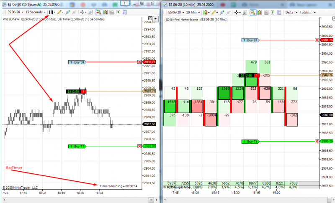335x203 pixels.
Task: Open chart style selector in 15 Seconds chart
Action: click(51, 12)
